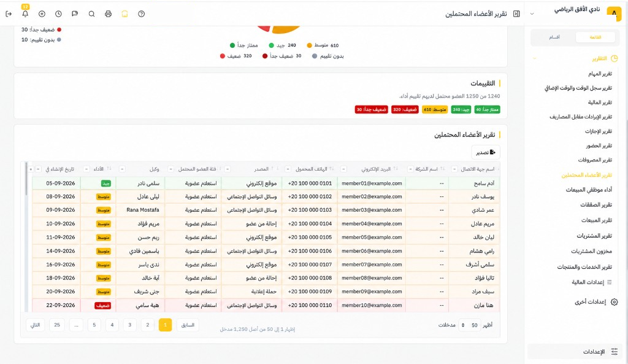The height and width of the screenshot is (364, 628).
Task: Go to page 25 of the table
Action: click(x=57, y=325)
